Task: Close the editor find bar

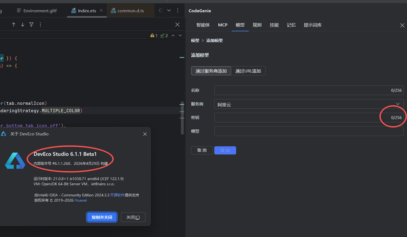Action: point(177,25)
